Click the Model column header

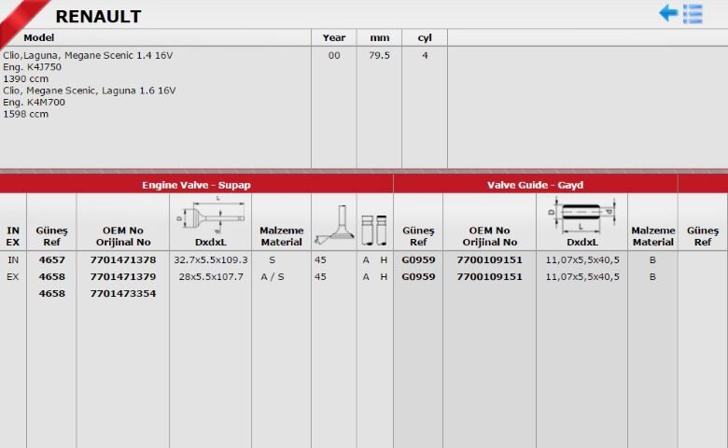[x=38, y=37]
